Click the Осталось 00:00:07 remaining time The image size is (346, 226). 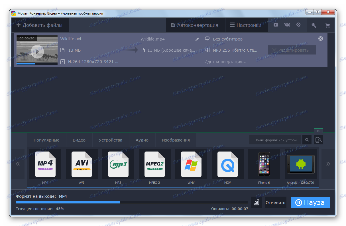coord(230,209)
